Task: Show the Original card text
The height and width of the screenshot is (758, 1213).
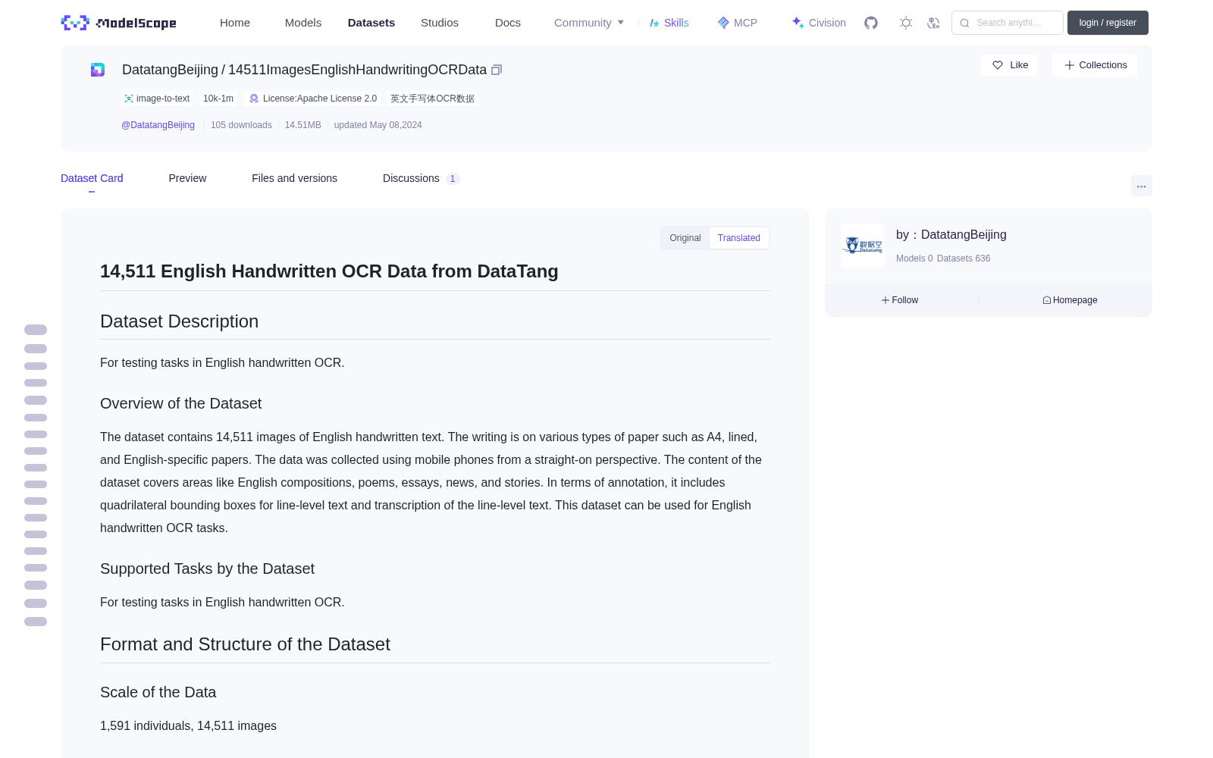Action: click(685, 238)
